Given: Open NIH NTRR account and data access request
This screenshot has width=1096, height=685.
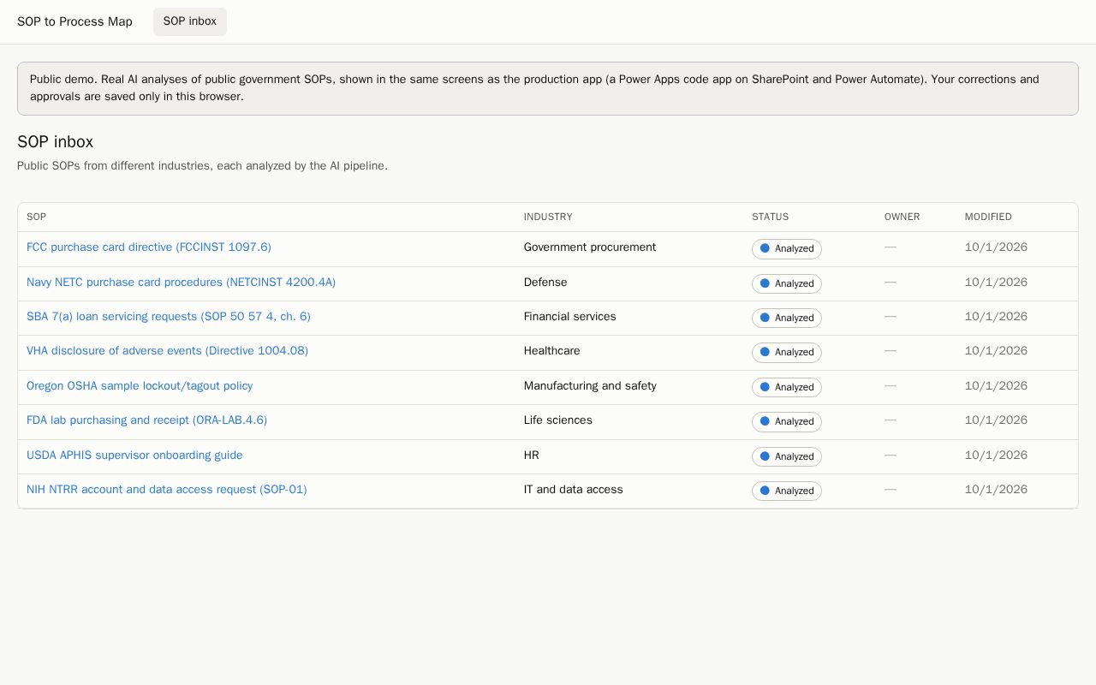Looking at the screenshot, I should 166,490.
